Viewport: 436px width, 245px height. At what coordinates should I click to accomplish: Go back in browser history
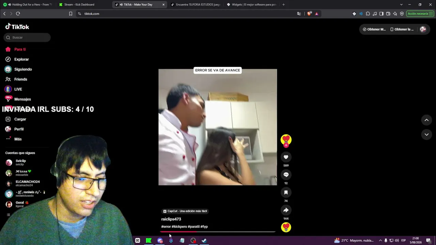coord(4,14)
